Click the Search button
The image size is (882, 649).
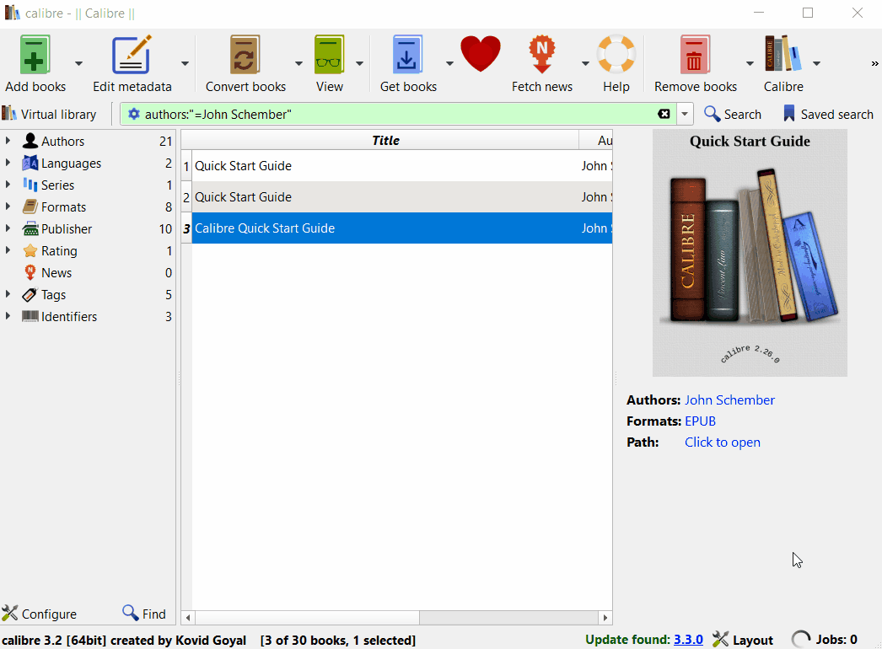(x=733, y=114)
